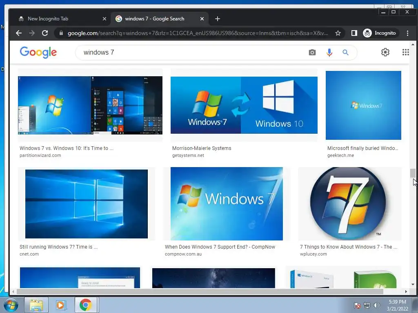The width and height of the screenshot is (418, 313).
Task: Open the night sky image in bottom row
Action: pyautogui.click(x=213, y=278)
